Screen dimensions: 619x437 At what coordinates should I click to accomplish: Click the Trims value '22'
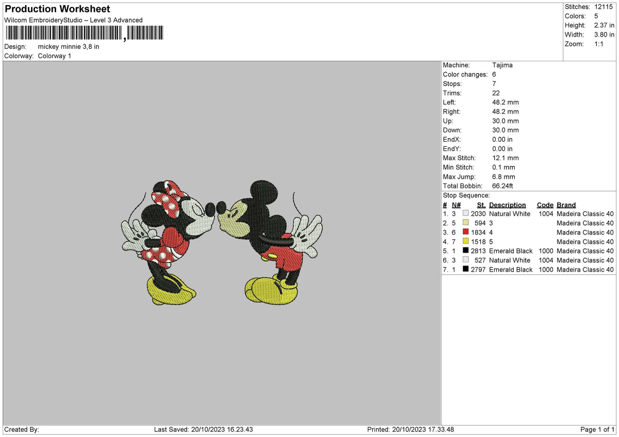point(496,93)
